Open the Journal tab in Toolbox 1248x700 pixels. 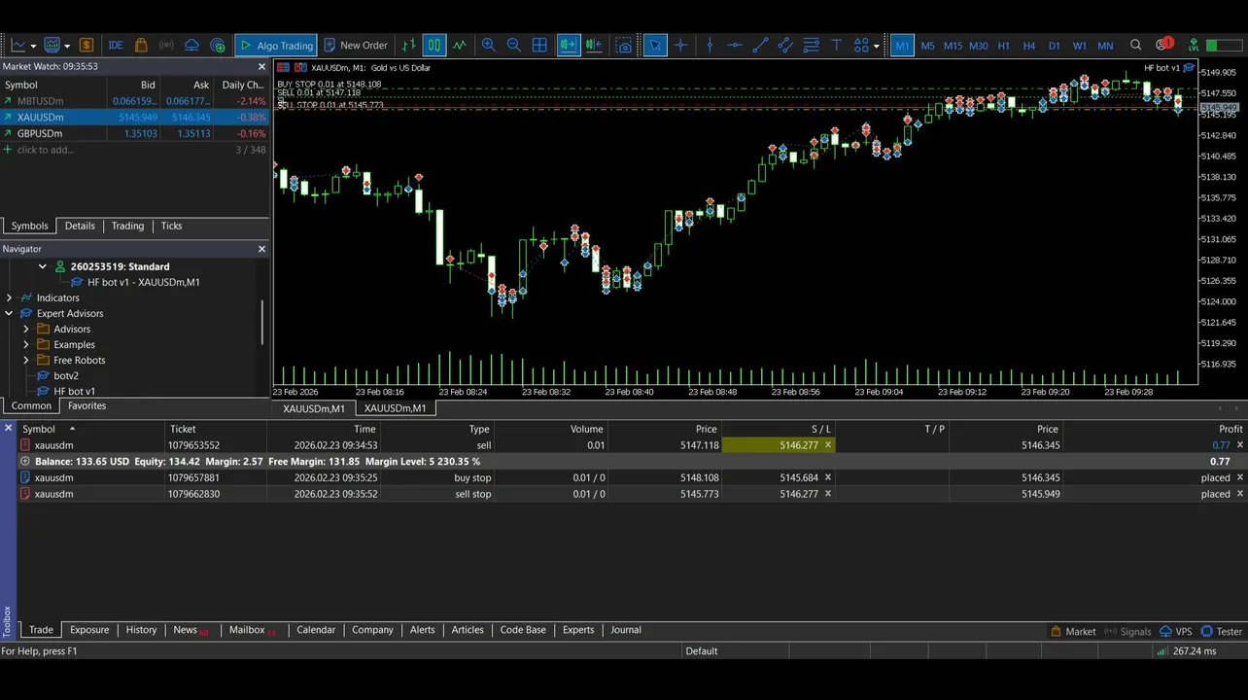click(x=626, y=630)
